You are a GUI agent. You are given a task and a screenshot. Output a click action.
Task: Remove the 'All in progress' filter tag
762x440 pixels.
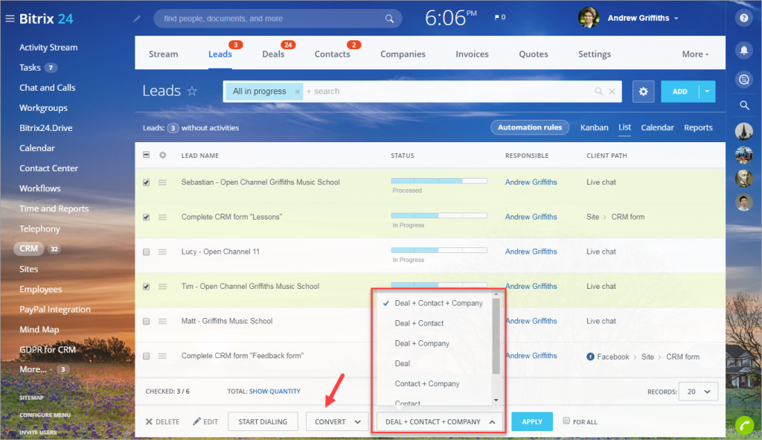click(297, 92)
